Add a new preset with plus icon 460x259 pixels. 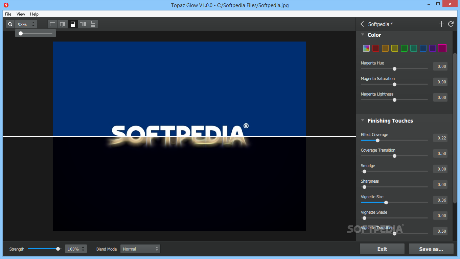click(441, 24)
